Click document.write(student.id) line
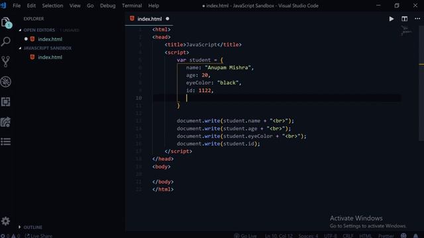The width and height of the screenshot is (424, 238). coord(218,144)
